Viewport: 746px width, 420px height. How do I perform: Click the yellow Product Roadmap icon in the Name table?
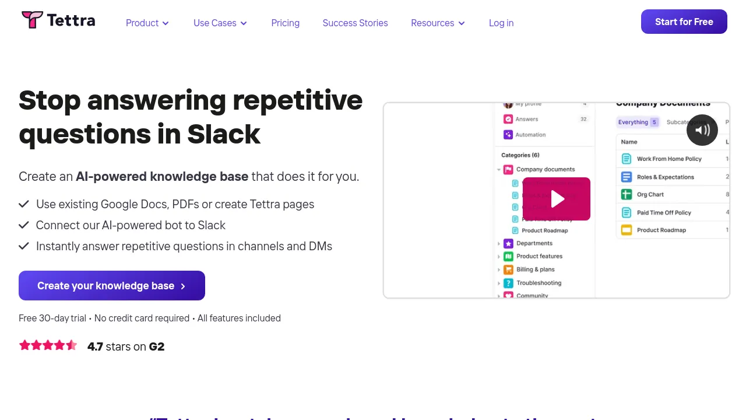[x=627, y=230]
